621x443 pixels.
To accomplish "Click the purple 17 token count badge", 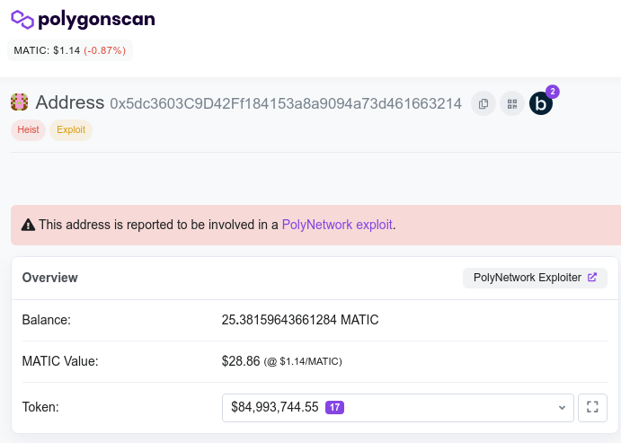I will click(334, 407).
